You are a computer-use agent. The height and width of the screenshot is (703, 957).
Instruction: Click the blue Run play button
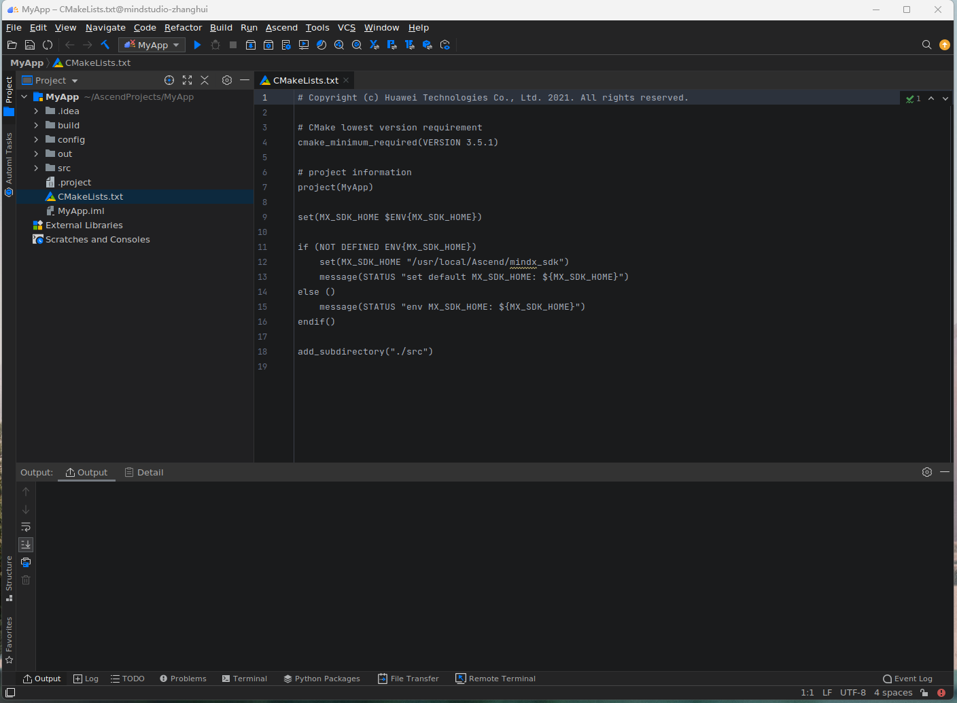(x=197, y=45)
